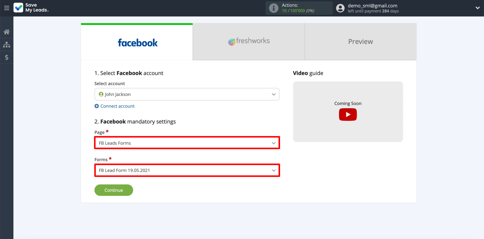The height and width of the screenshot is (239, 484).
Task: Open the hamburger menu
Action: pyautogui.click(x=7, y=8)
